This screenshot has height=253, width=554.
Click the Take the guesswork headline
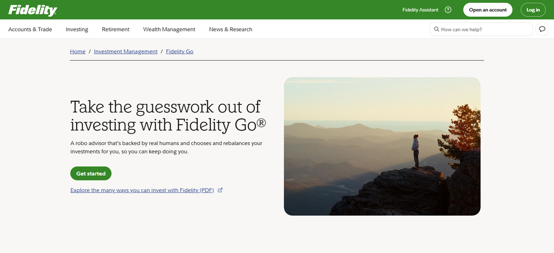pyautogui.click(x=168, y=116)
